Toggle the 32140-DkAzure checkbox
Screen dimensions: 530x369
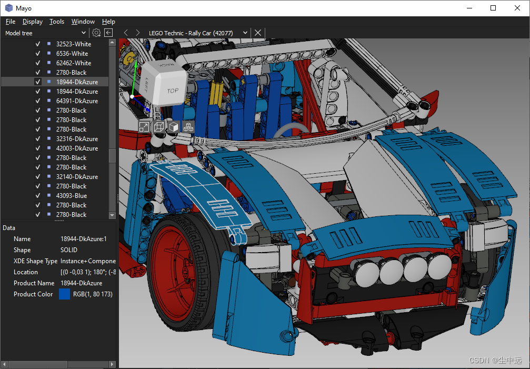point(38,176)
